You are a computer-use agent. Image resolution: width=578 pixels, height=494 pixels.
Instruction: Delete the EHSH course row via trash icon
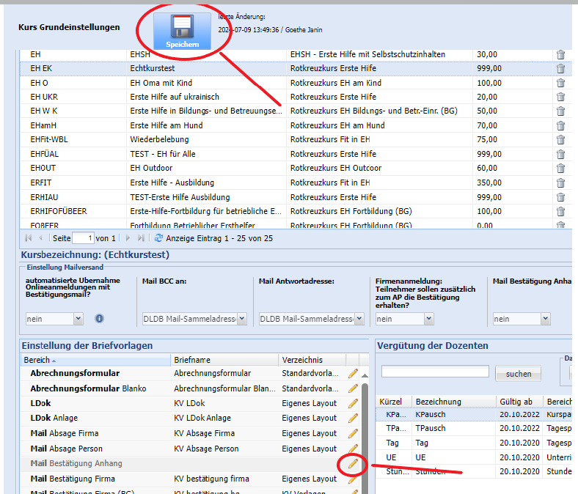(x=560, y=54)
